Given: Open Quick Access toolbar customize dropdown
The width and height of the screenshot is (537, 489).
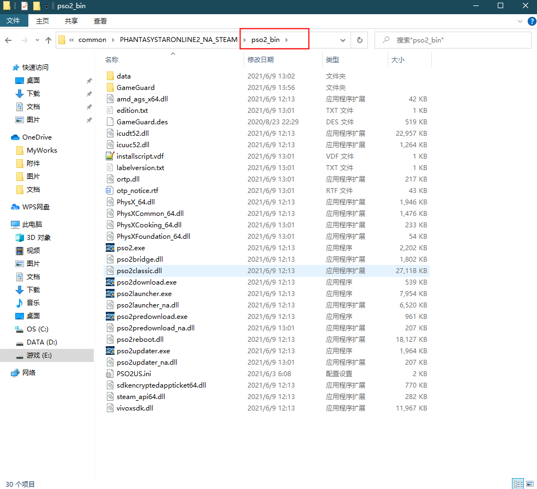Looking at the screenshot, I should pyautogui.click(x=46, y=6).
